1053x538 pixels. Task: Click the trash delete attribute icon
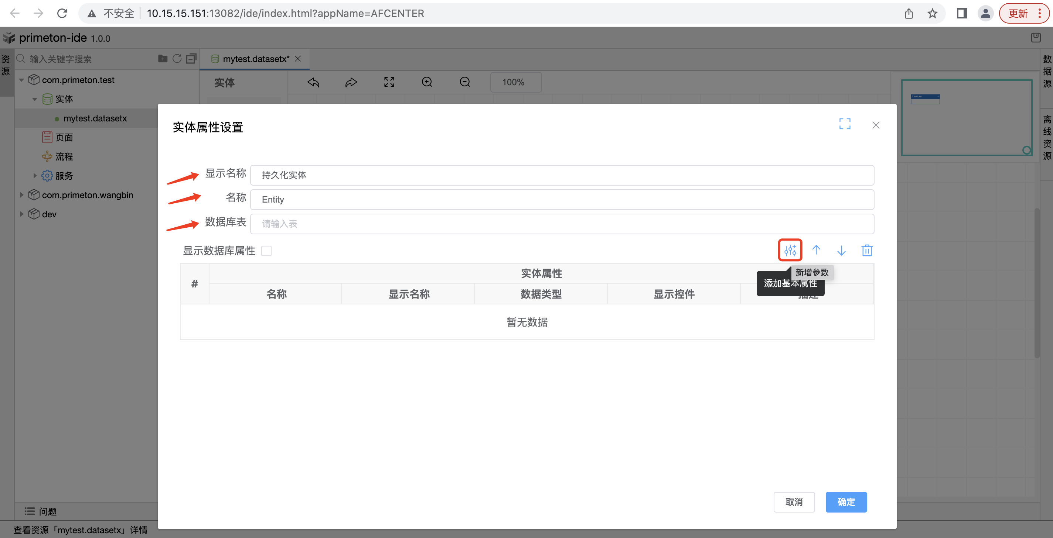tap(866, 250)
